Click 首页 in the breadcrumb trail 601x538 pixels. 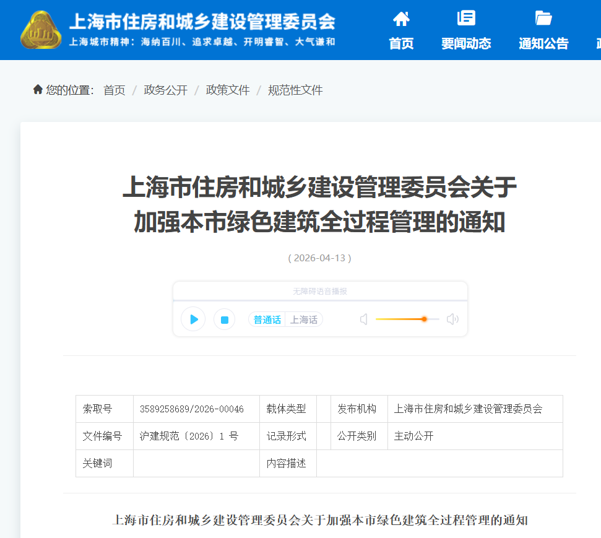pyautogui.click(x=114, y=90)
